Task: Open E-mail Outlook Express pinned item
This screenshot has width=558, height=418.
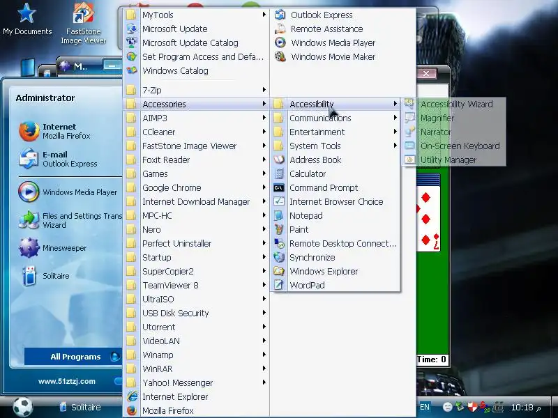Action: pyautogui.click(x=59, y=159)
